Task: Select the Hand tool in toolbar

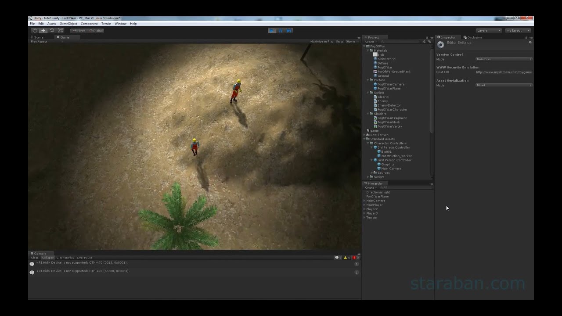Action: tap(35, 31)
